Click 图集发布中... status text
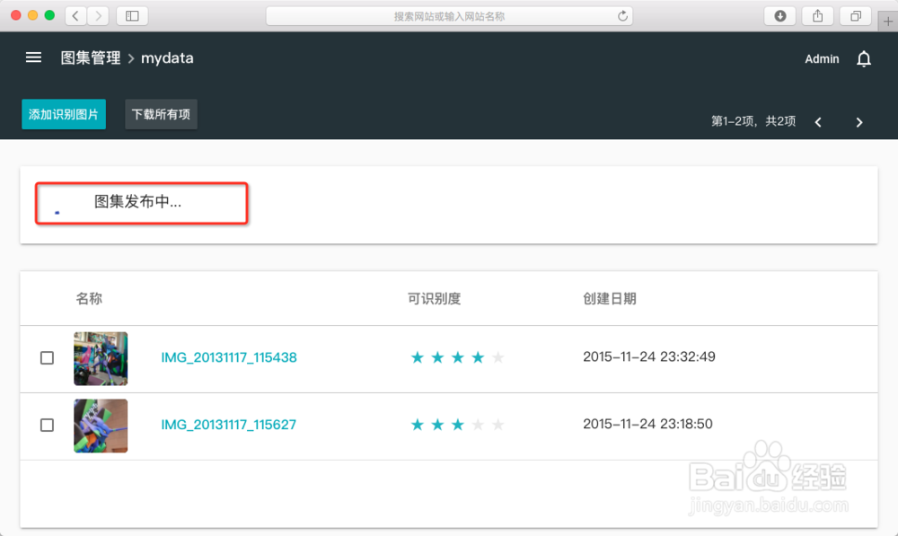 (137, 202)
